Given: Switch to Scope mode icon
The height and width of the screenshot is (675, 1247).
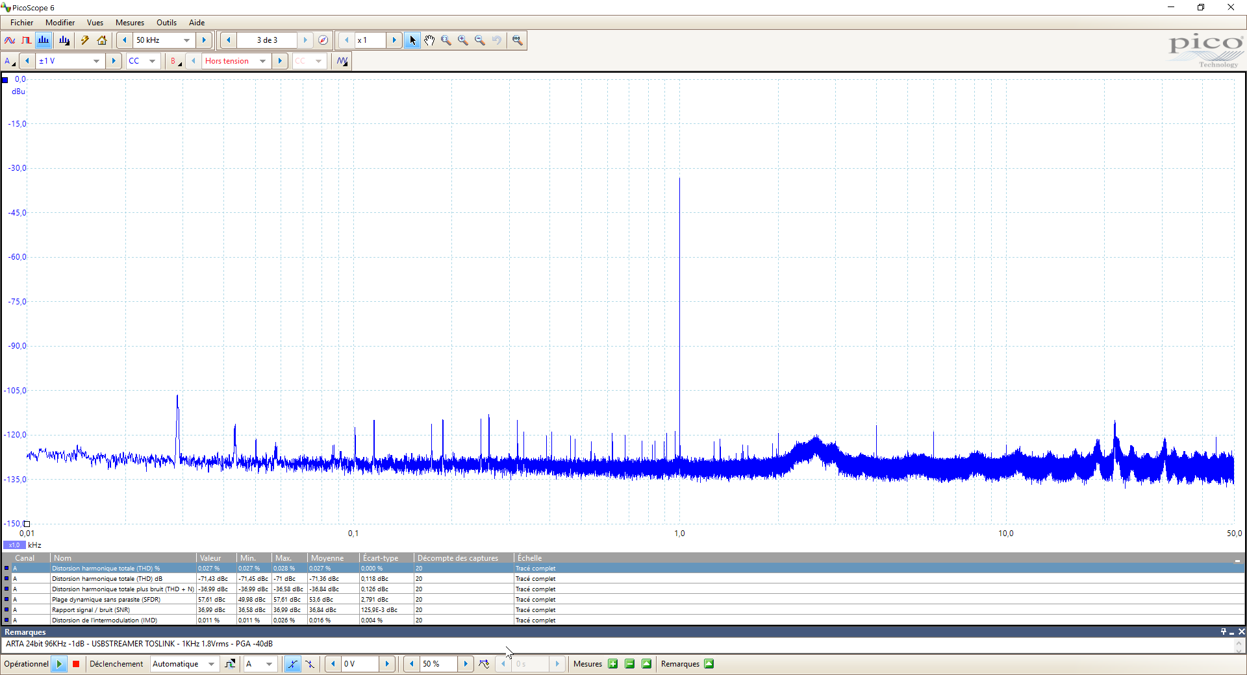Looking at the screenshot, I should click(x=10, y=40).
